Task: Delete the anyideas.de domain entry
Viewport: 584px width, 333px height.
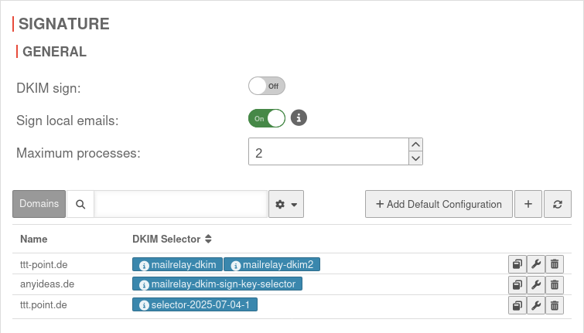Action: 554,284
